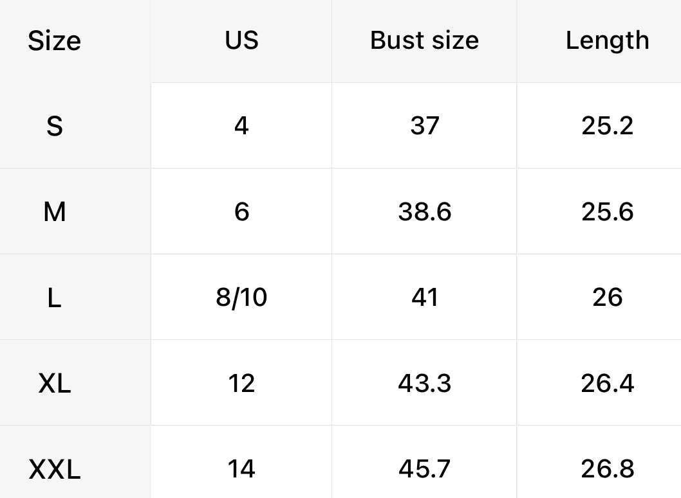Click US size 4 cell
Image resolution: width=681 pixels, height=498 pixels.
241,126
